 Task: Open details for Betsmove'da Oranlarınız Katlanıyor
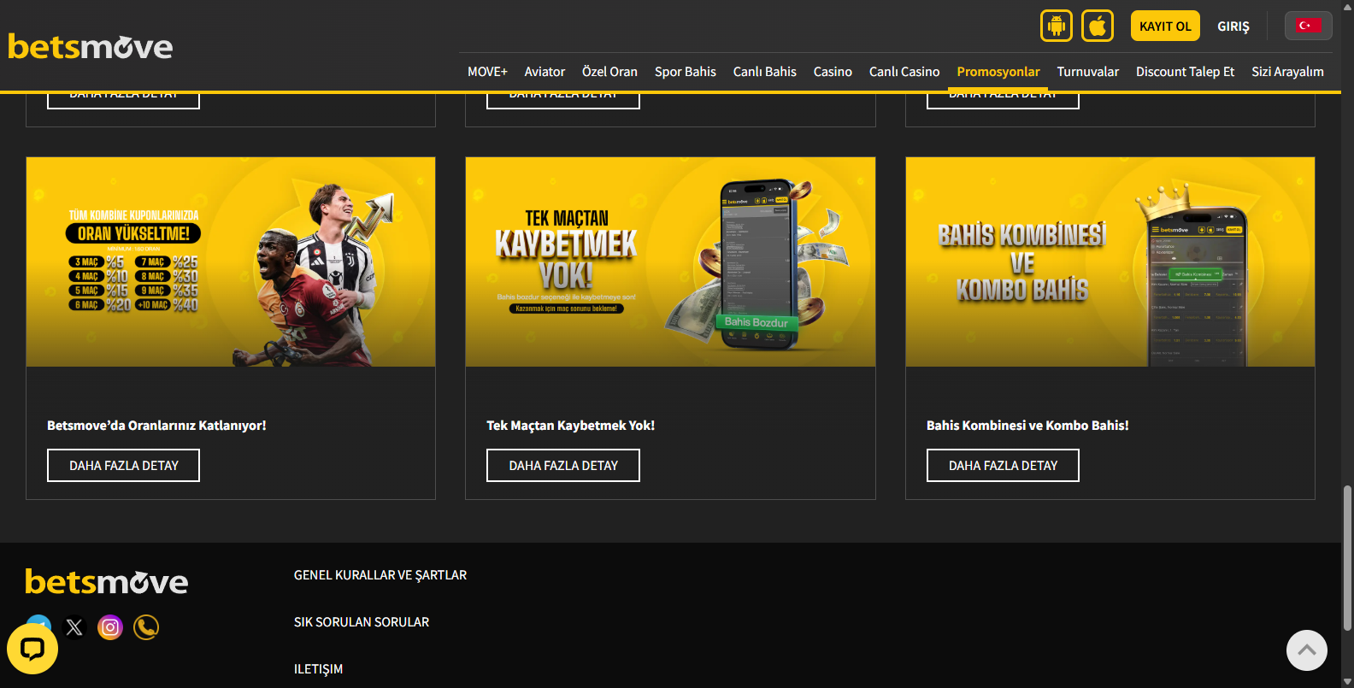point(123,466)
